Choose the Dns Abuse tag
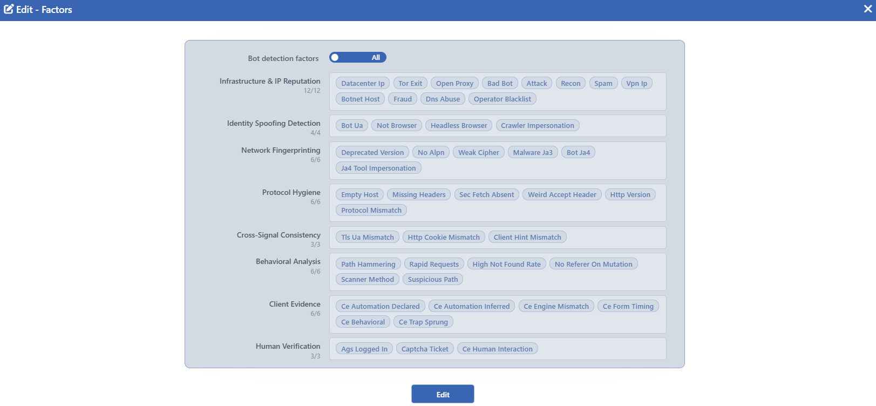 (443, 99)
